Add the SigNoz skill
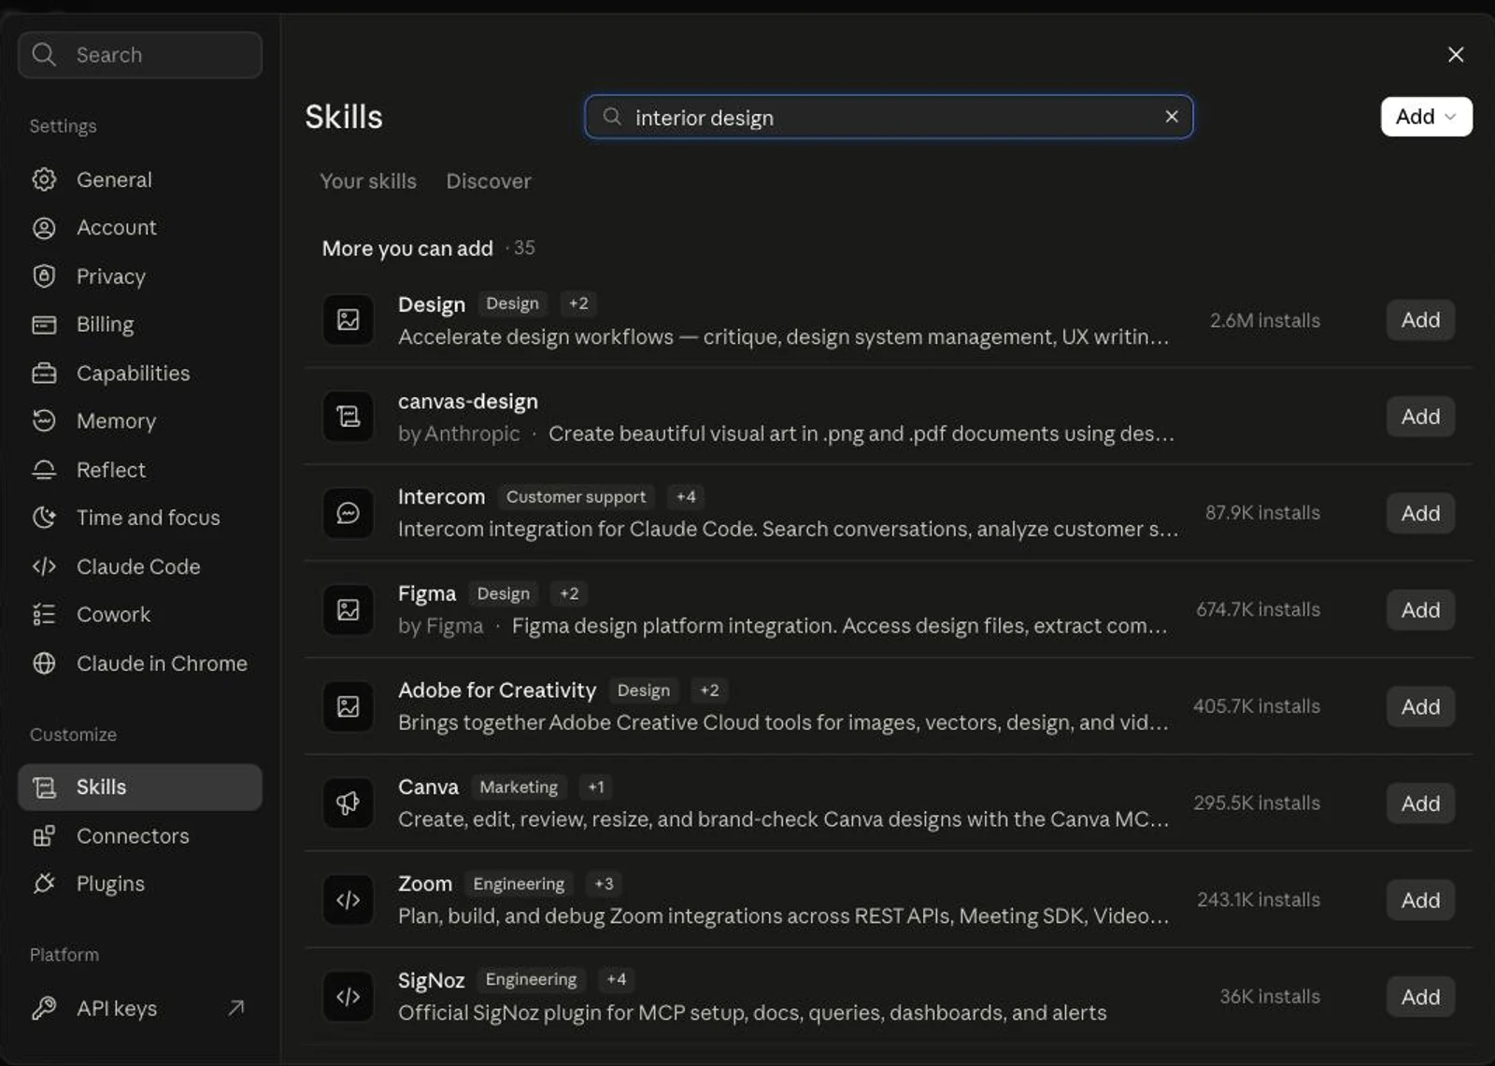This screenshot has width=1495, height=1066. pos(1420,997)
